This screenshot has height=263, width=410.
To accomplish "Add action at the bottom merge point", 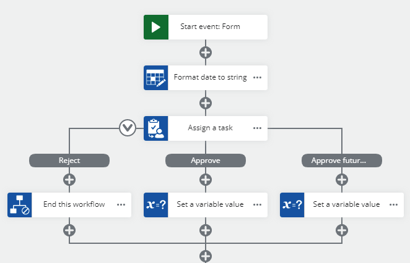I will 206,256.
